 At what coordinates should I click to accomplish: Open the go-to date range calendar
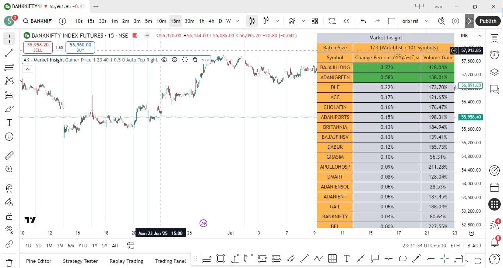point(130,245)
